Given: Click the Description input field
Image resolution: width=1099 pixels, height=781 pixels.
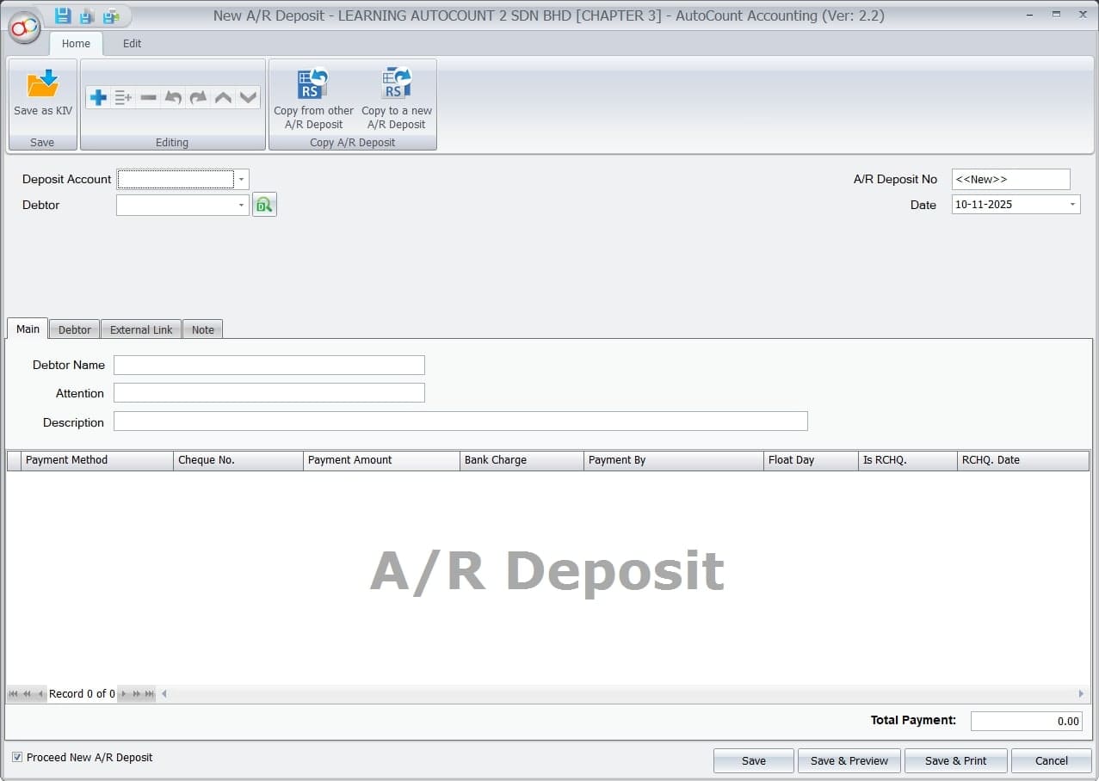Looking at the screenshot, I should click(460, 421).
